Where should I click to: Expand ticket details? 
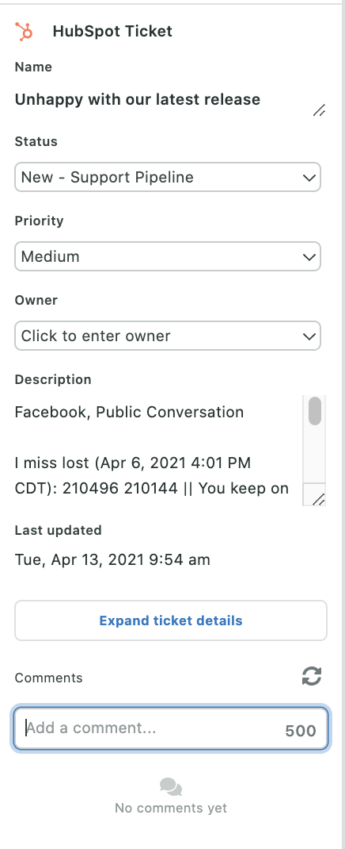(171, 620)
